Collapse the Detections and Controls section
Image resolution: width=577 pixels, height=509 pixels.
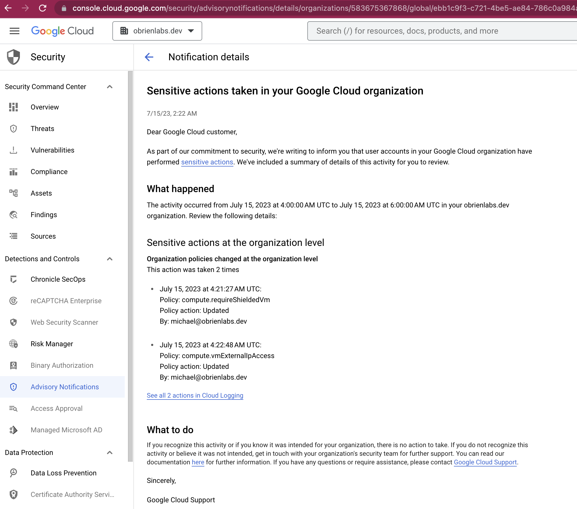click(x=110, y=259)
